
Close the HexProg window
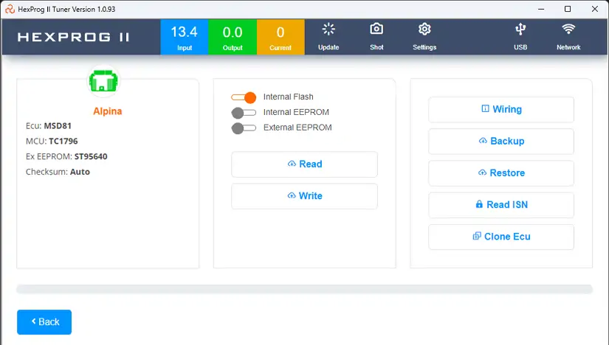coord(595,9)
